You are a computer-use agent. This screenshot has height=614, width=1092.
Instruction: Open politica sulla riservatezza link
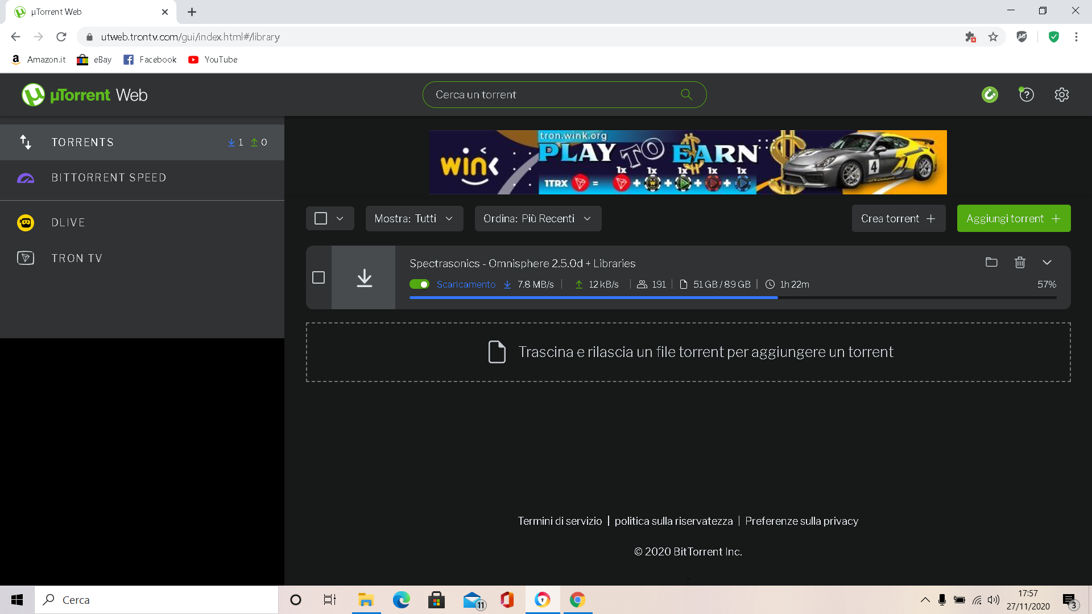pos(673,521)
